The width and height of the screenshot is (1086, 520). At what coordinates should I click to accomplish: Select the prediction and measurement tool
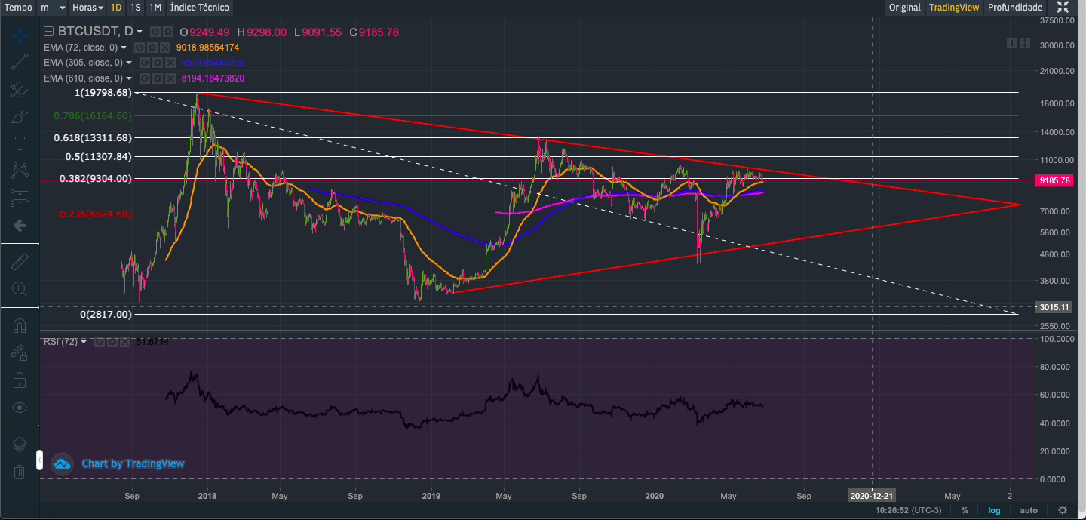[20, 198]
